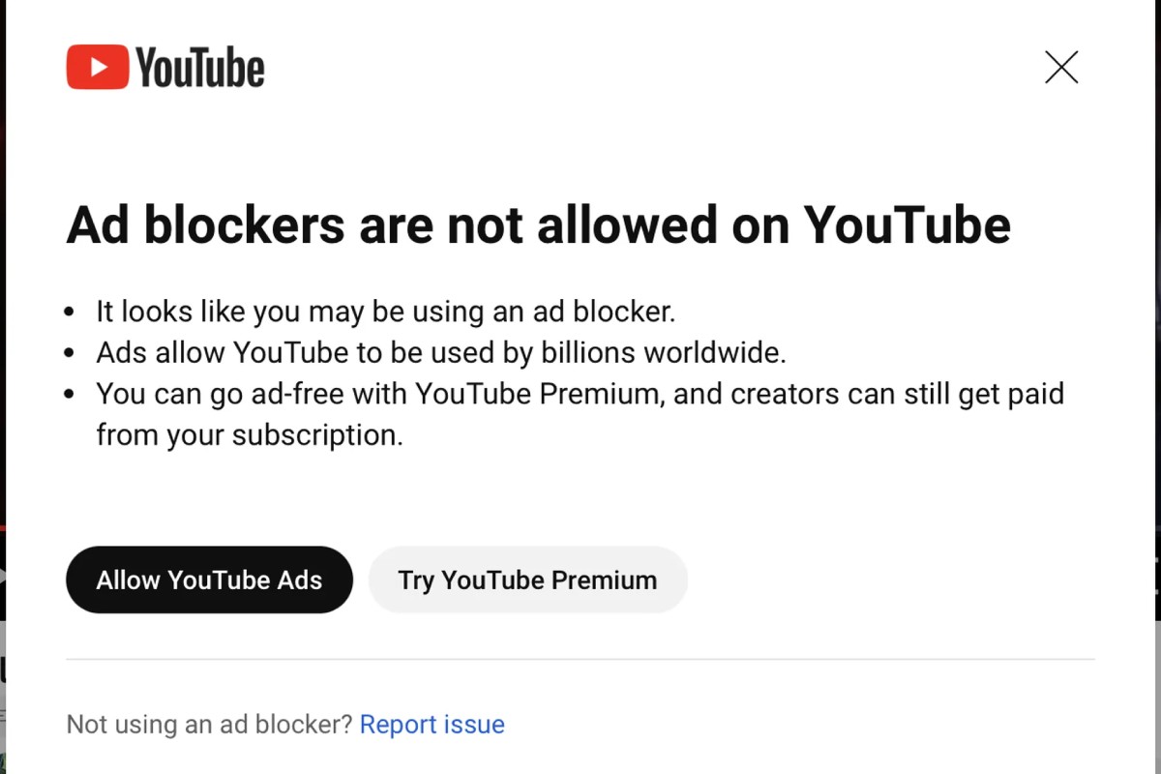Select Try YouTube Premium
Viewport: 1161px width, 774px height.
pyautogui.click(x=527, y=580)
